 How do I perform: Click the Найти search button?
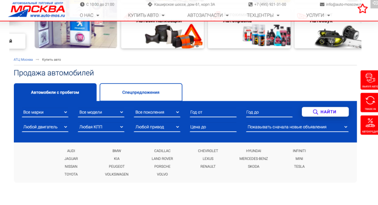[325, 112]
